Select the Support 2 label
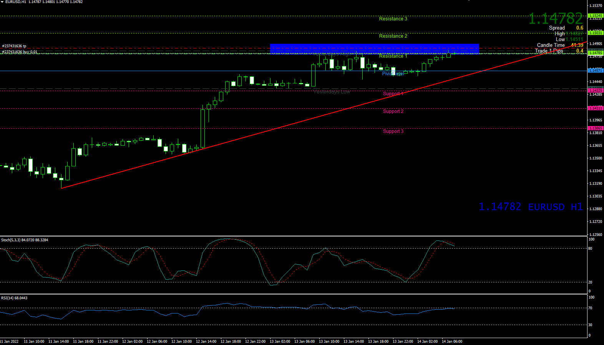The width and height of the screenshot is (604, 345). (x=393, y=111)
